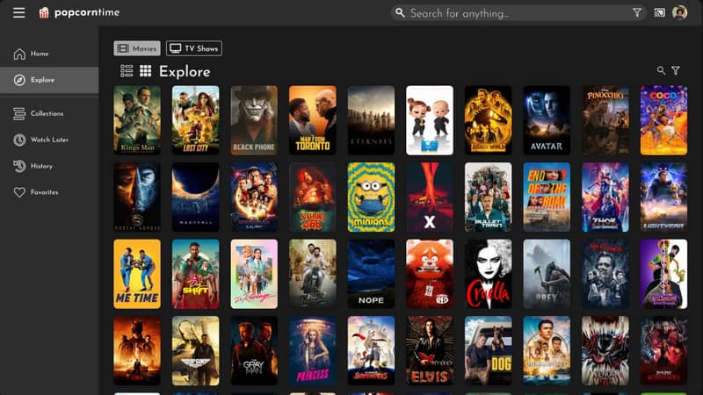The image size is (703, 395).
Task: Open the Jurassic World poster
Action: 489,120
